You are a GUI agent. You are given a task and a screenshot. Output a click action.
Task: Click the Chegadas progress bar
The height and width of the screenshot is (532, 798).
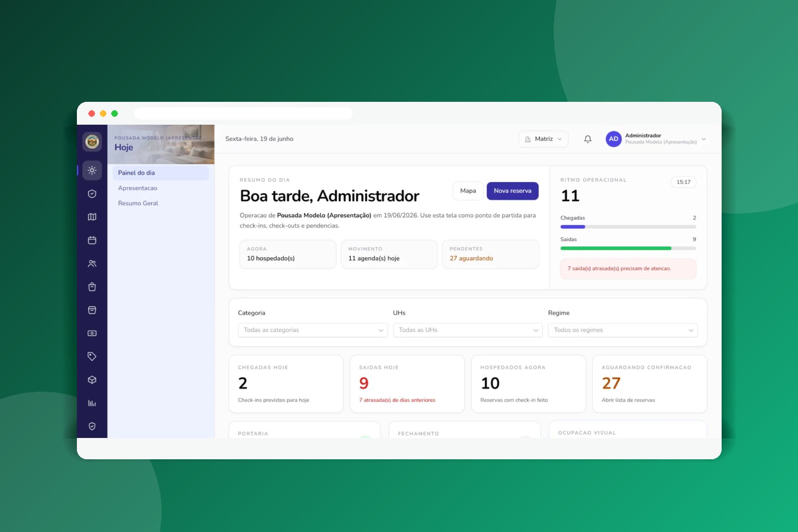click(628, 227)
